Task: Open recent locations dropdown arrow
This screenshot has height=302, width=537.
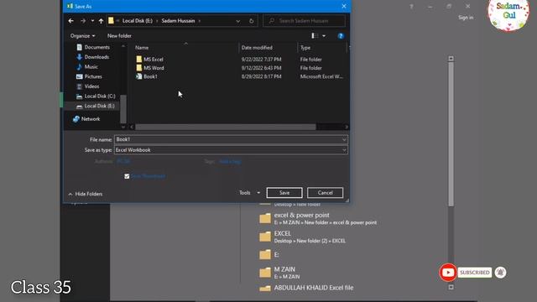Action: point(92,21)
